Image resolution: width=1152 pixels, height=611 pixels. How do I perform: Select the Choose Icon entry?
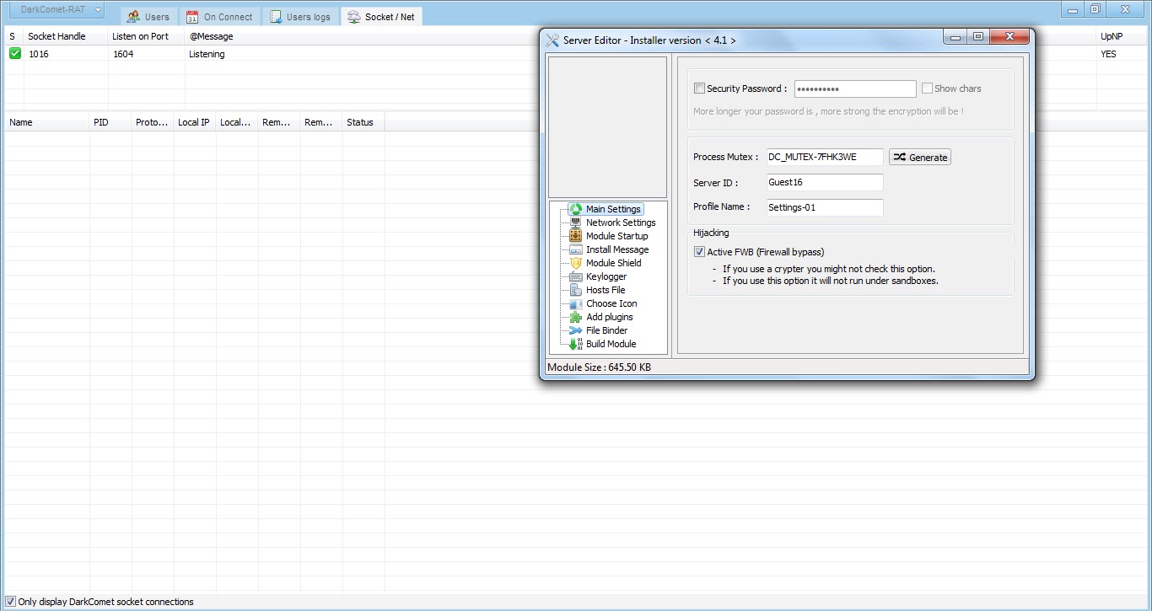[x=611, y=303]
